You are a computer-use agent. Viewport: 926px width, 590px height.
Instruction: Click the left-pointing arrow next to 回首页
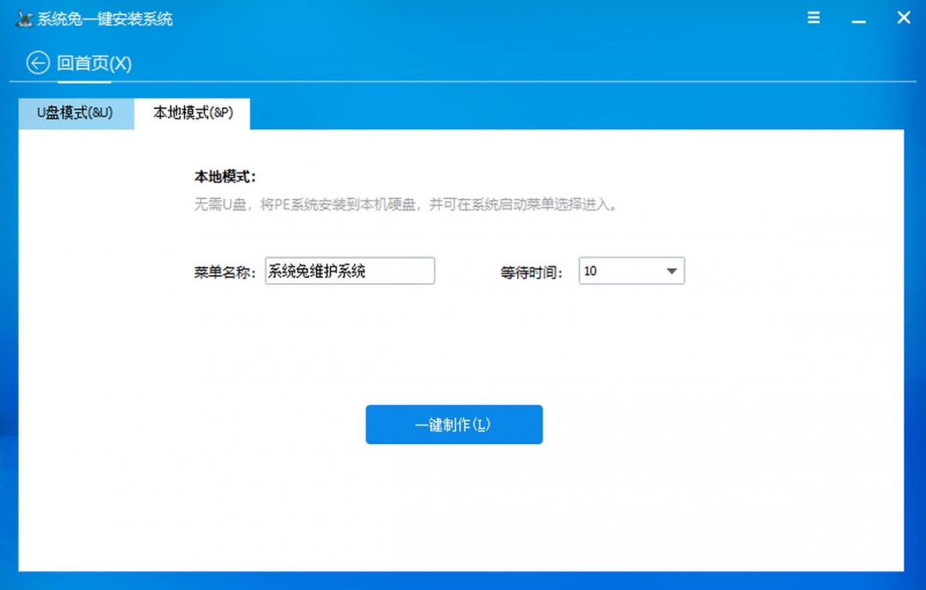38,63
